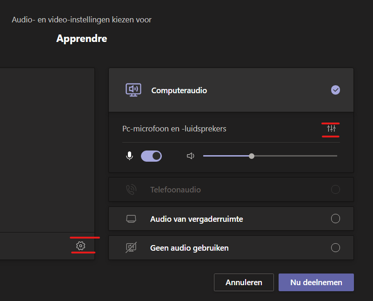Click the microphone icon beside the toggle
The height and width of the screenshot is (301, 373).
click(129, 156)
